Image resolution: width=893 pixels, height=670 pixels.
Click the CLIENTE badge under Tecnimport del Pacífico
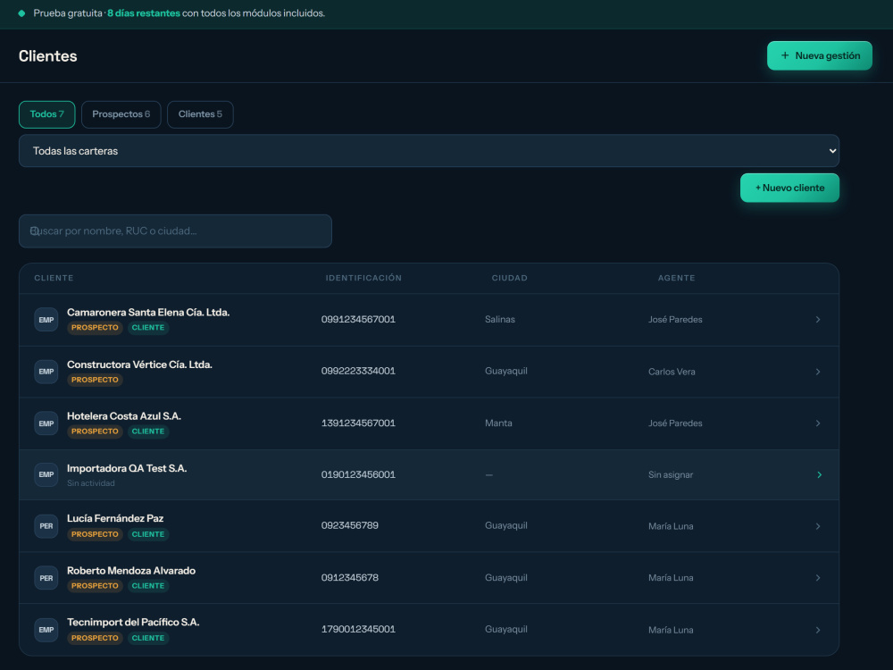pos(148,638)
